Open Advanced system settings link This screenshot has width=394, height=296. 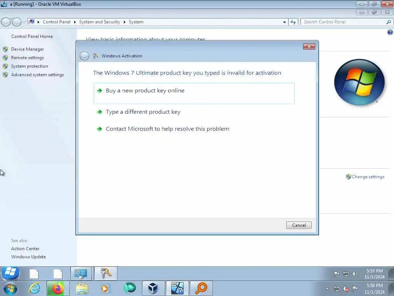37,75
